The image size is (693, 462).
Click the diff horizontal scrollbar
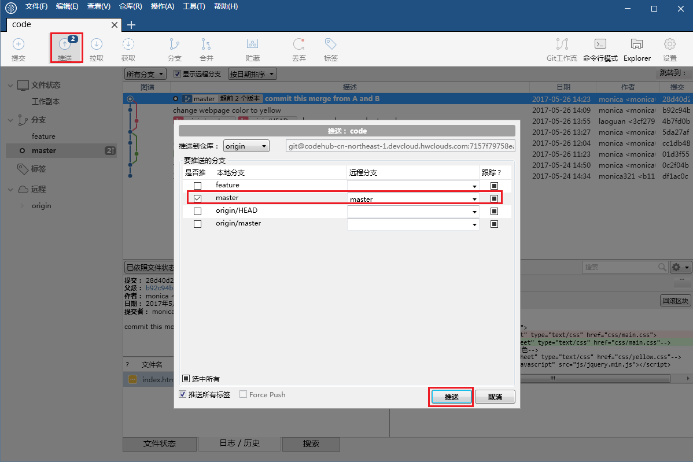pos(595,379)
